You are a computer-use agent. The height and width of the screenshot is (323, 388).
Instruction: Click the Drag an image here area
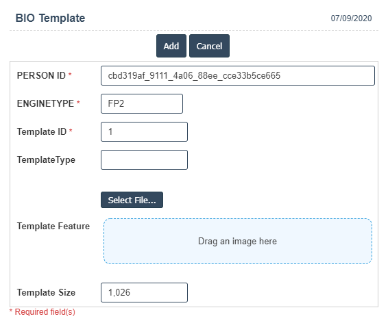(238, 242)
